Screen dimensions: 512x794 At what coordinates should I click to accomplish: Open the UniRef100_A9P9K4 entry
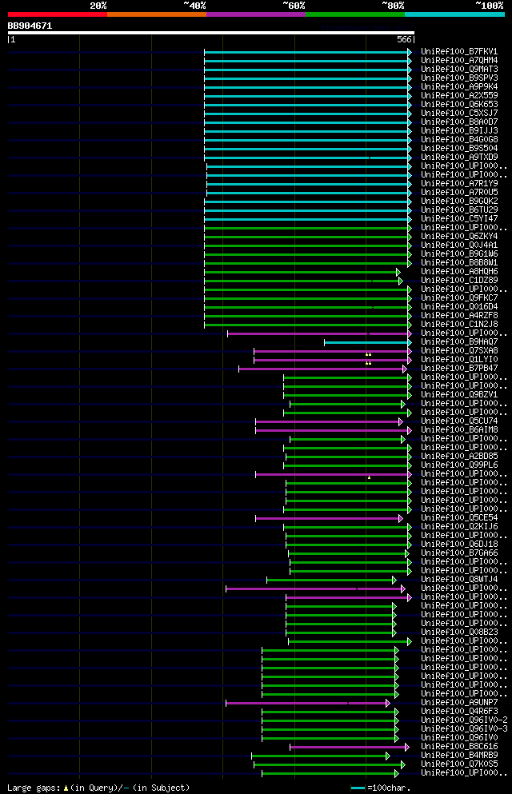[x=459, y=86]
